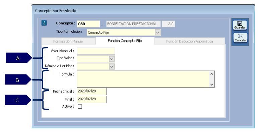Open the Nómina a Liquidar dropdown
258x132 pixels.
[x=112, y=67]
